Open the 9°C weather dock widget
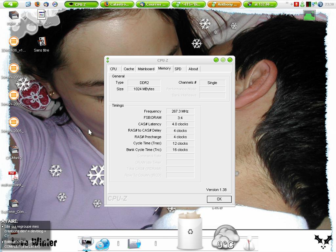The image size is (336, 252). (225, 237)
